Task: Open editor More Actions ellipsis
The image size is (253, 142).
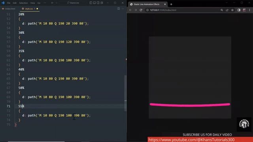Action: click(x=123, y=9)
